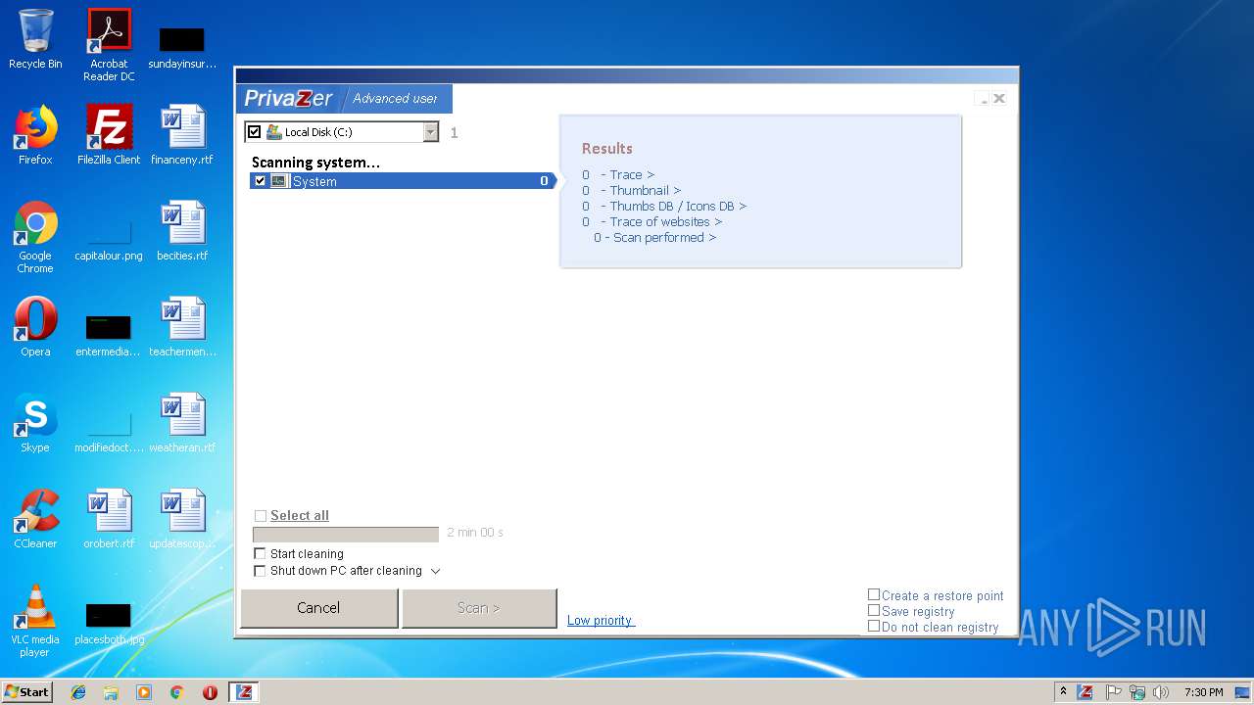Open the Trace > results link

pos(632,175)
